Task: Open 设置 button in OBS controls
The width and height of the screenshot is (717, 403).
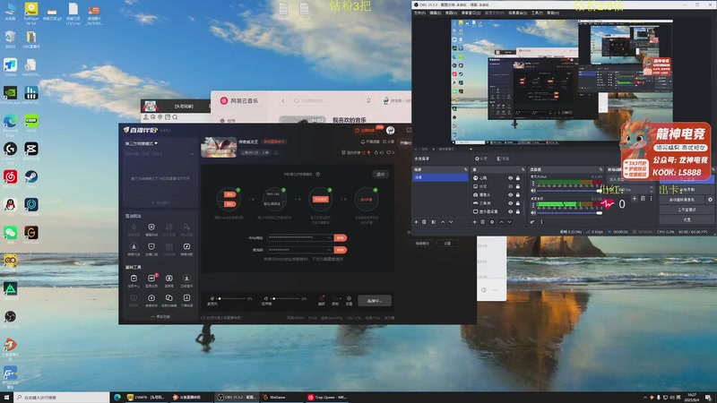Action: pos(687,219)
